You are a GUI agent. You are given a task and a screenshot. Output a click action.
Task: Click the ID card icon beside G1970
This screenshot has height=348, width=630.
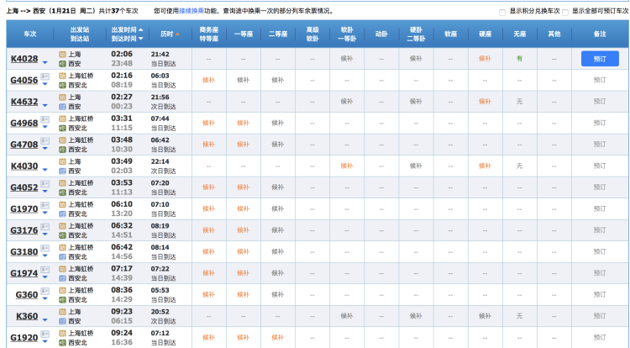tap(45, 205)
